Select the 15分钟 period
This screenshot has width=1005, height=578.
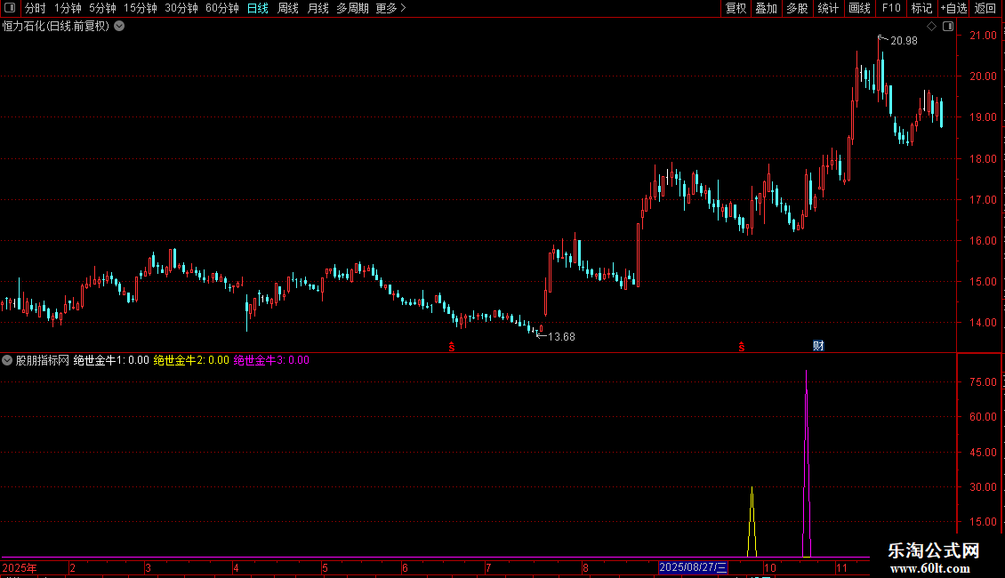click(x=141, y=8)
